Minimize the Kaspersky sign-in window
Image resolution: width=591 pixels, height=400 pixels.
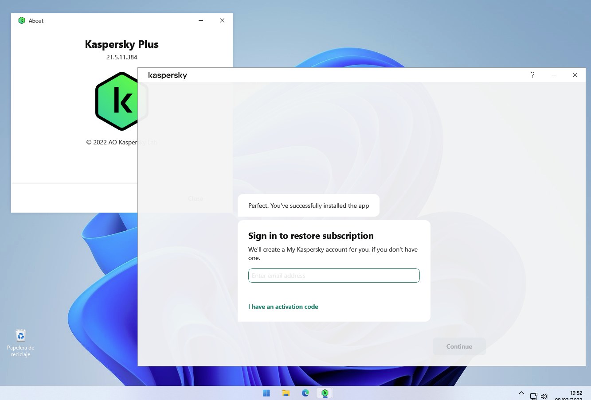pyautogui.click(x=554, y=75)
